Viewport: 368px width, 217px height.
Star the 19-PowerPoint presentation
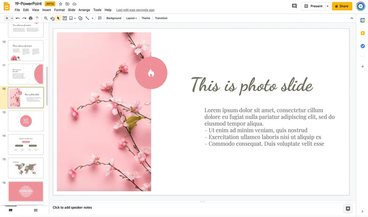61,4
